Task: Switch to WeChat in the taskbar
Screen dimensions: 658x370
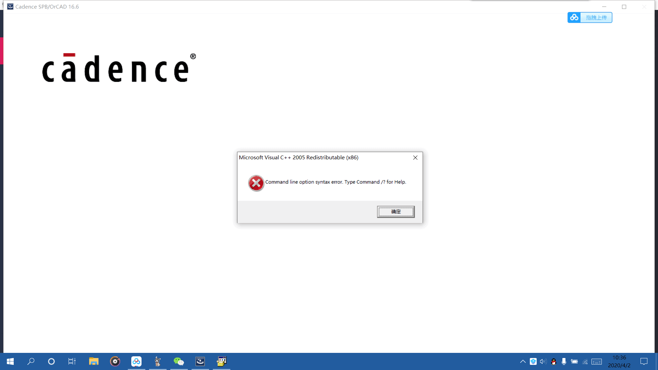Action: (179, 361)
